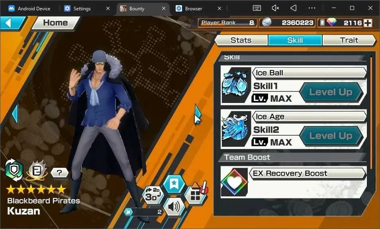Level Up the Ice Ball skill
Viewport: 380px width, 229px height.
coord(331,92)
